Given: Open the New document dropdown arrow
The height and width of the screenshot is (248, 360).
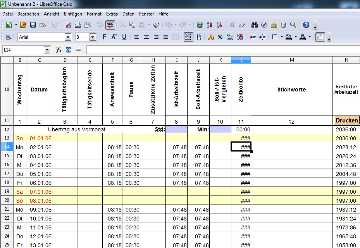Looking at the screenshot, I should point(16,25).
